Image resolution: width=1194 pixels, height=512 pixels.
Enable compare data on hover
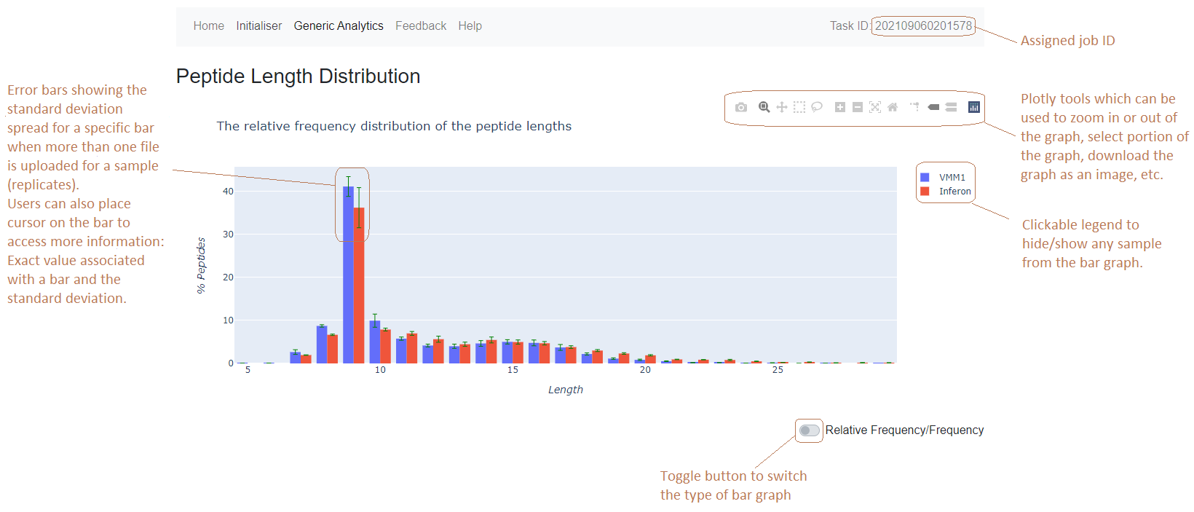tap(951, 107)
